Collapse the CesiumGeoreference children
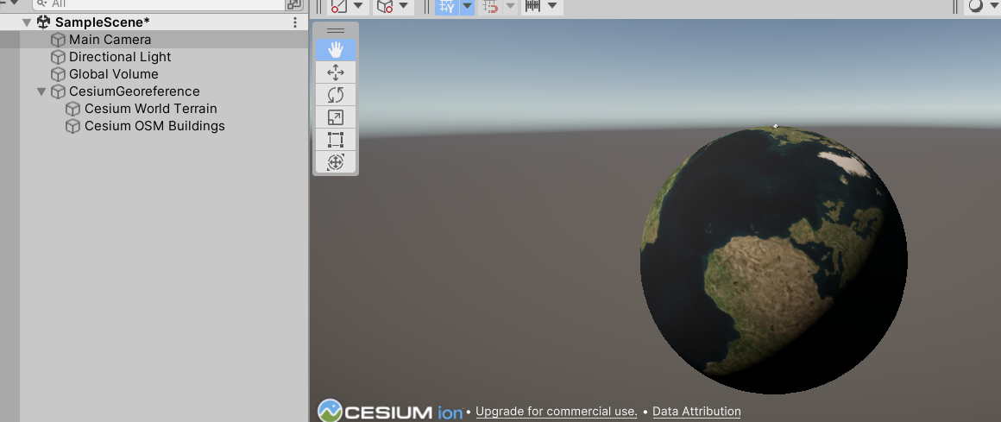This screenshot has height=422, width=1001. coord(42,91)
